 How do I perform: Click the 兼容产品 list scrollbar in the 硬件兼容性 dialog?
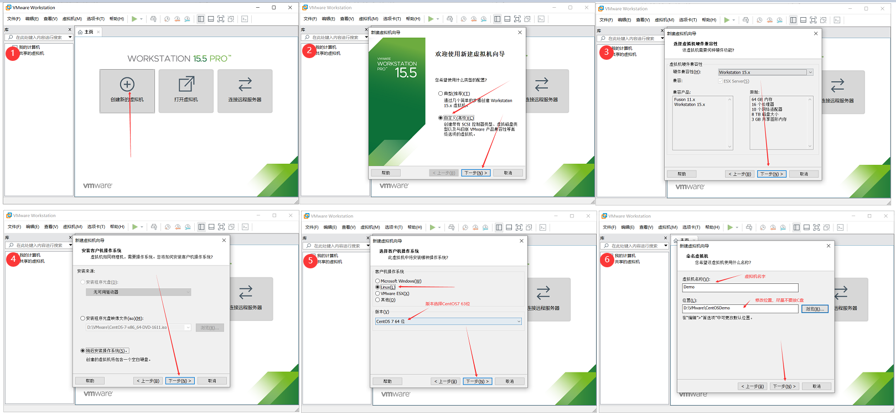tap(730, 123)
